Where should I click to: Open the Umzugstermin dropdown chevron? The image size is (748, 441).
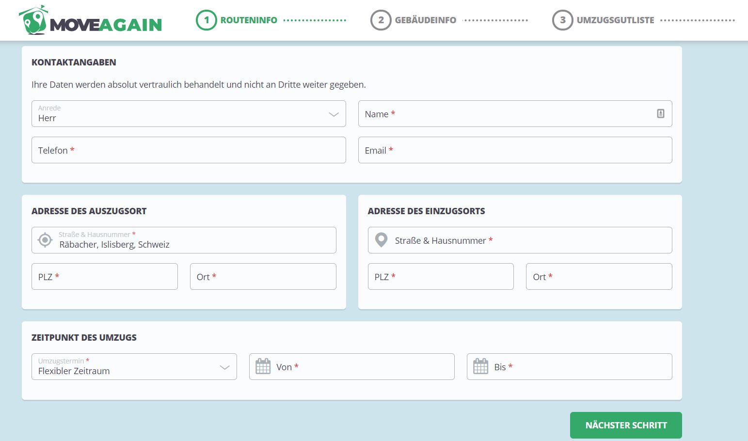tap(224, 367)
